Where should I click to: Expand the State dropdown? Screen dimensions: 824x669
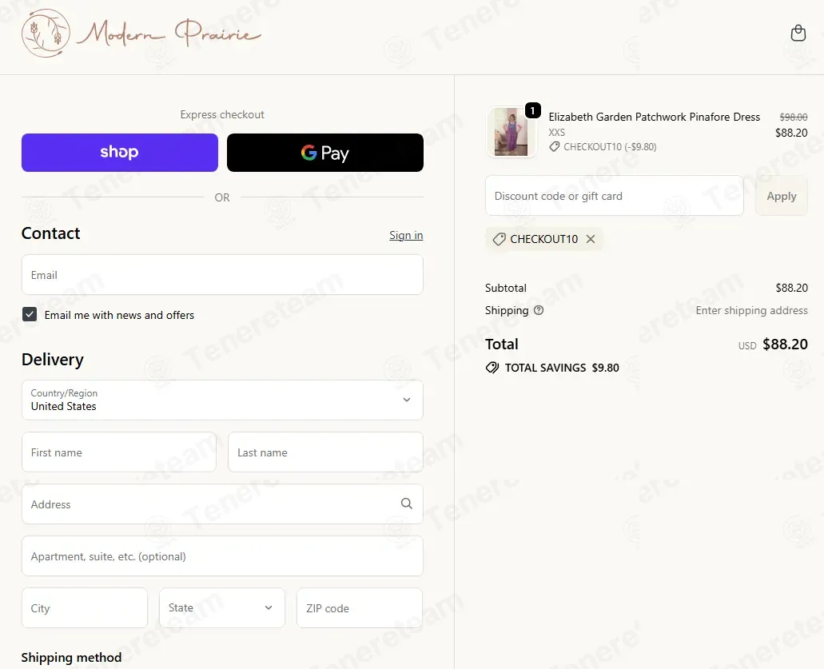click(221, 607)
